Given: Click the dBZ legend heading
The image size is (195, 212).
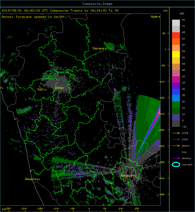Looking at the screenshot, I should 182,14.
